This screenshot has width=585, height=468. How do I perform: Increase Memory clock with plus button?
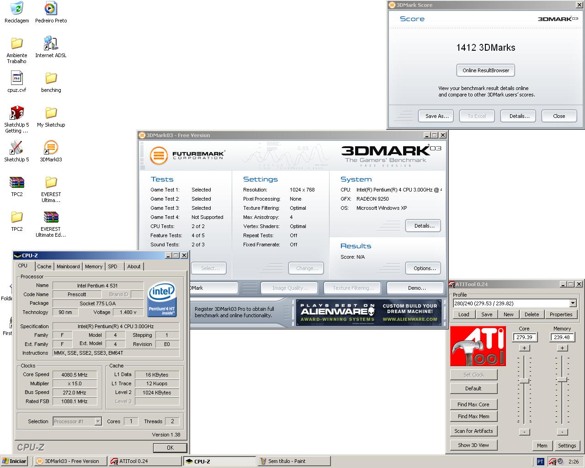[x=562, y=348]
